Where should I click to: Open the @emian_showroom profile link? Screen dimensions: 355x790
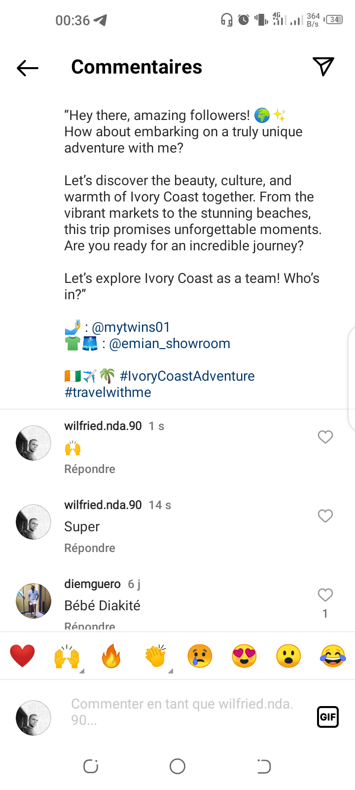pyautogui.click(x=169, y=344)
